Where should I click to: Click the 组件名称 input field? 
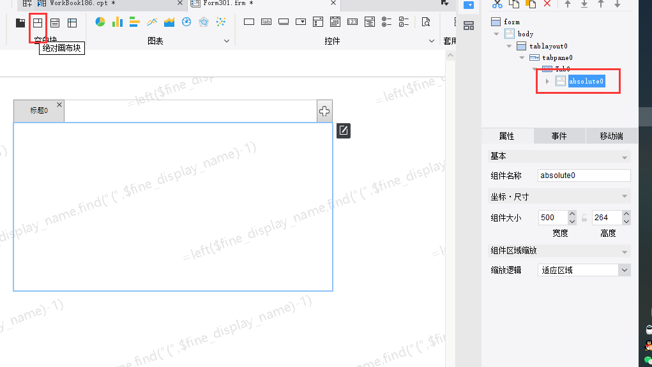pyautogui.click(x=584, y=176)
